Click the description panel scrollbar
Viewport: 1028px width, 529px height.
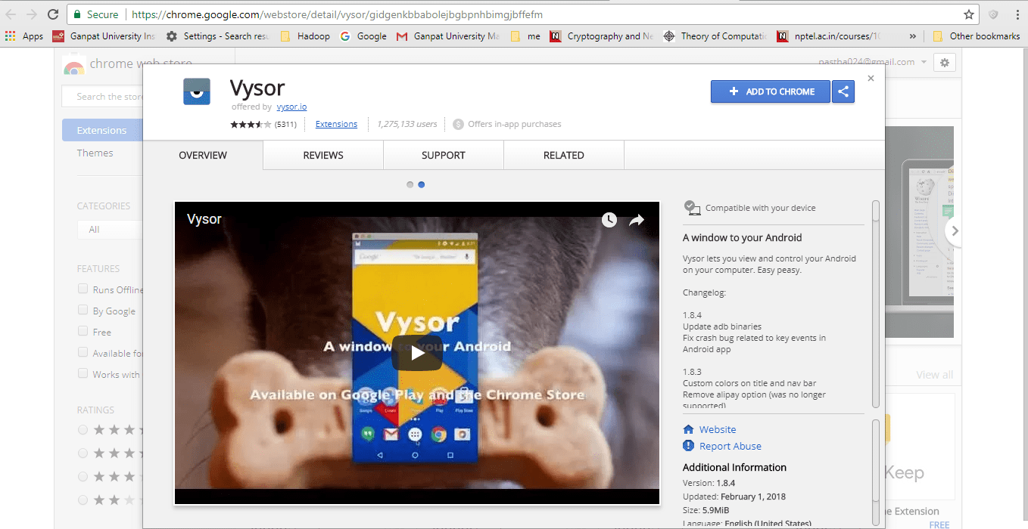876,304
